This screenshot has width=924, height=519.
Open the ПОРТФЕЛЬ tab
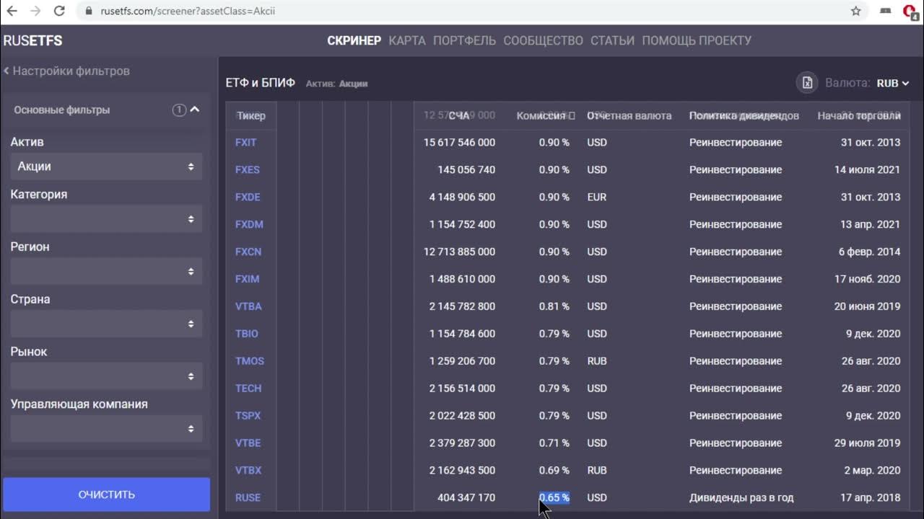click(x=464, y=40)
